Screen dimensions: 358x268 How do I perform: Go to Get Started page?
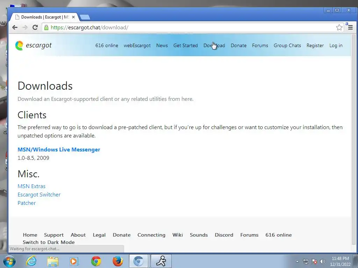186,45
